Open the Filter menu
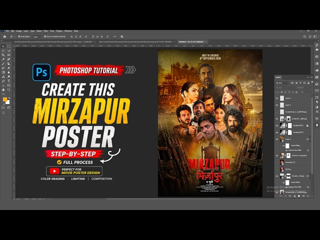The width and height of the screenshot is (320, 240). [x=45, y=31]
